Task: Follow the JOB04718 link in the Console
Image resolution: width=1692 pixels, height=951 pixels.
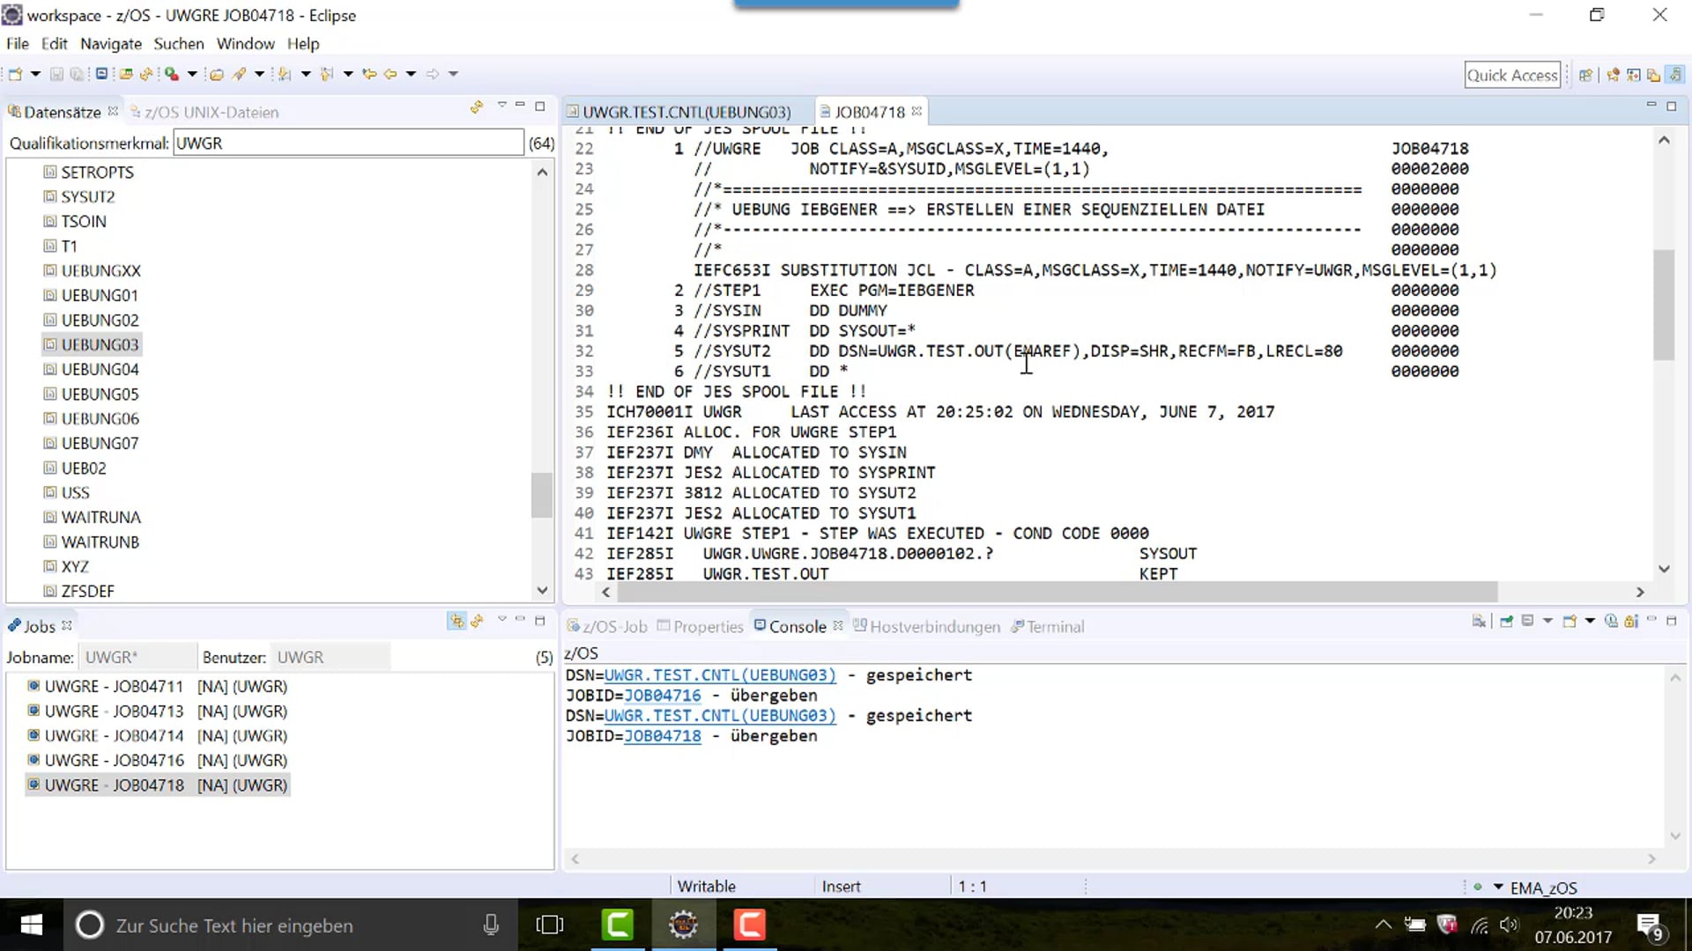Action: 662,736
